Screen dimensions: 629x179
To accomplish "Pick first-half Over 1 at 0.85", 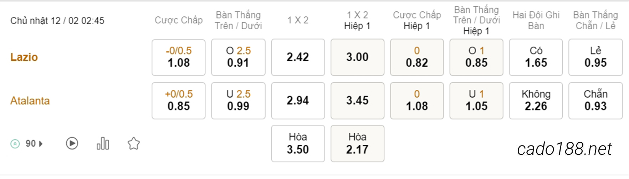I will coord(476,57).
